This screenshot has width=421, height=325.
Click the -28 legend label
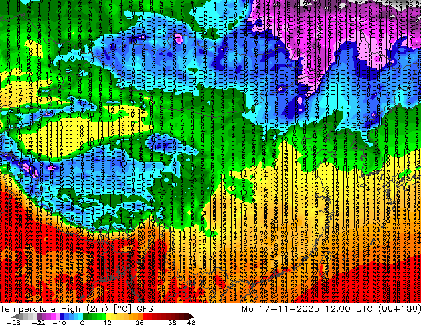[13, 322]
